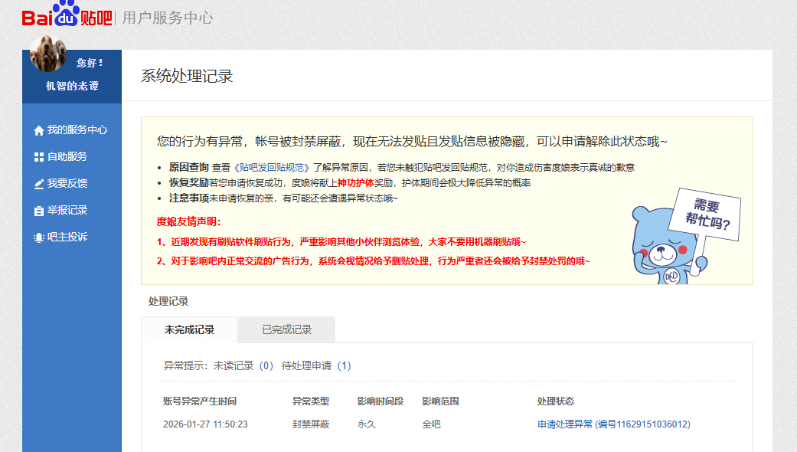Switch to the 已完成记录 tab
This screenshot has width=797, height=452.
coord(286,329)
